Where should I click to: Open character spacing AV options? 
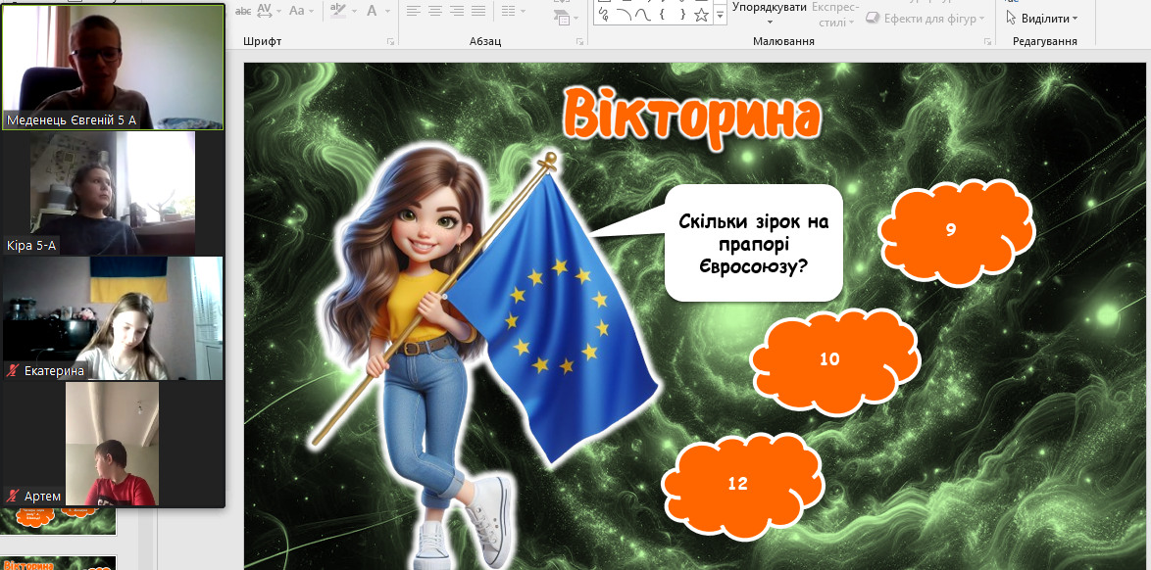point(265,10)
